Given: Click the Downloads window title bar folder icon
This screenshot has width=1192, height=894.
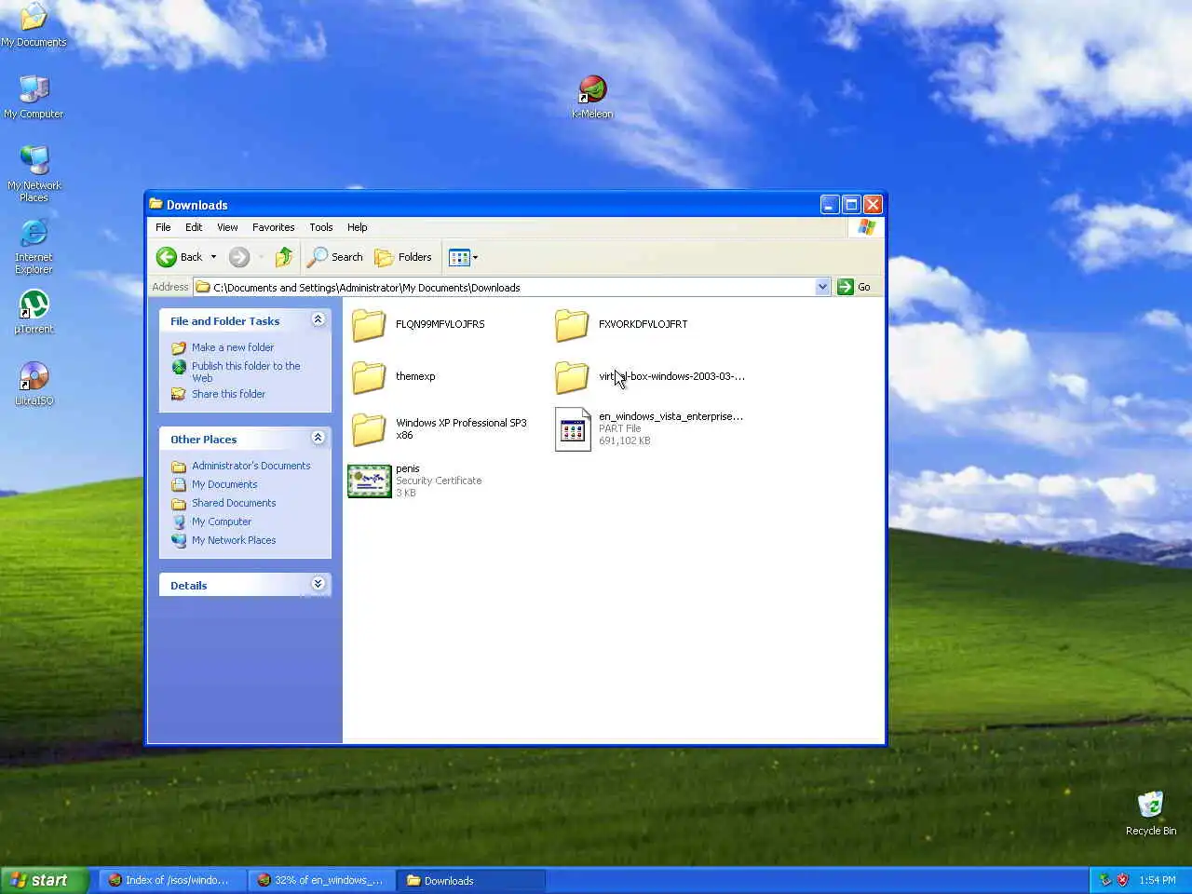Looking at the screenshot, I should tap(156, 205).
